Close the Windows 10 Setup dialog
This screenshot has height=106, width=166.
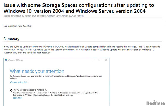(x=106, y=60)
